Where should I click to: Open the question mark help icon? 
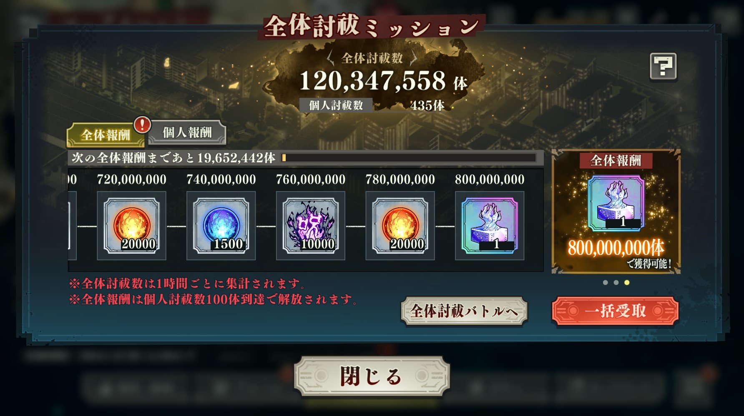663,66
